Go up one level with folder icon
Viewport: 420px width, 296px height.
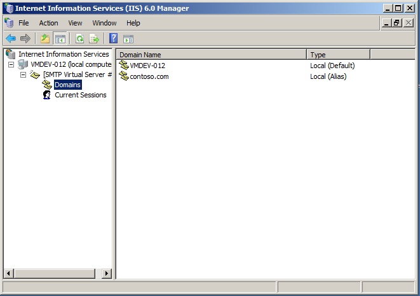pos(45,39)
